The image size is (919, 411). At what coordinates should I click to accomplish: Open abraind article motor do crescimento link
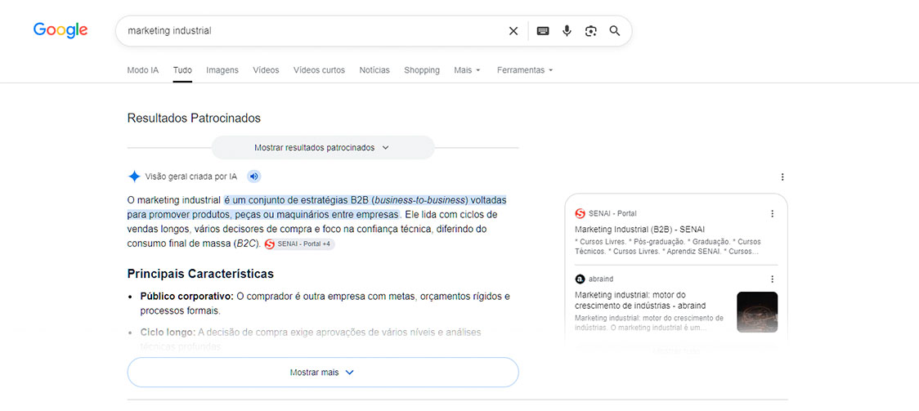(x=640, y=300)
